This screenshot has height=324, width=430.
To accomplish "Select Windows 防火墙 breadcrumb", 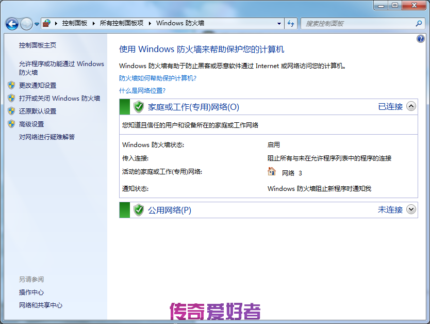I will (180, 23).
